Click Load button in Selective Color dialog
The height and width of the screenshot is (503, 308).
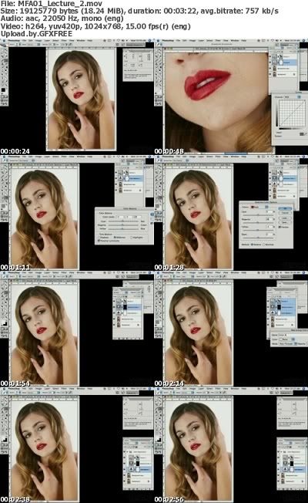(285, 218)
